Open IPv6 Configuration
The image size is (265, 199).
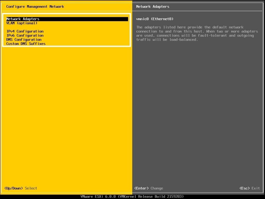[25, 35]
